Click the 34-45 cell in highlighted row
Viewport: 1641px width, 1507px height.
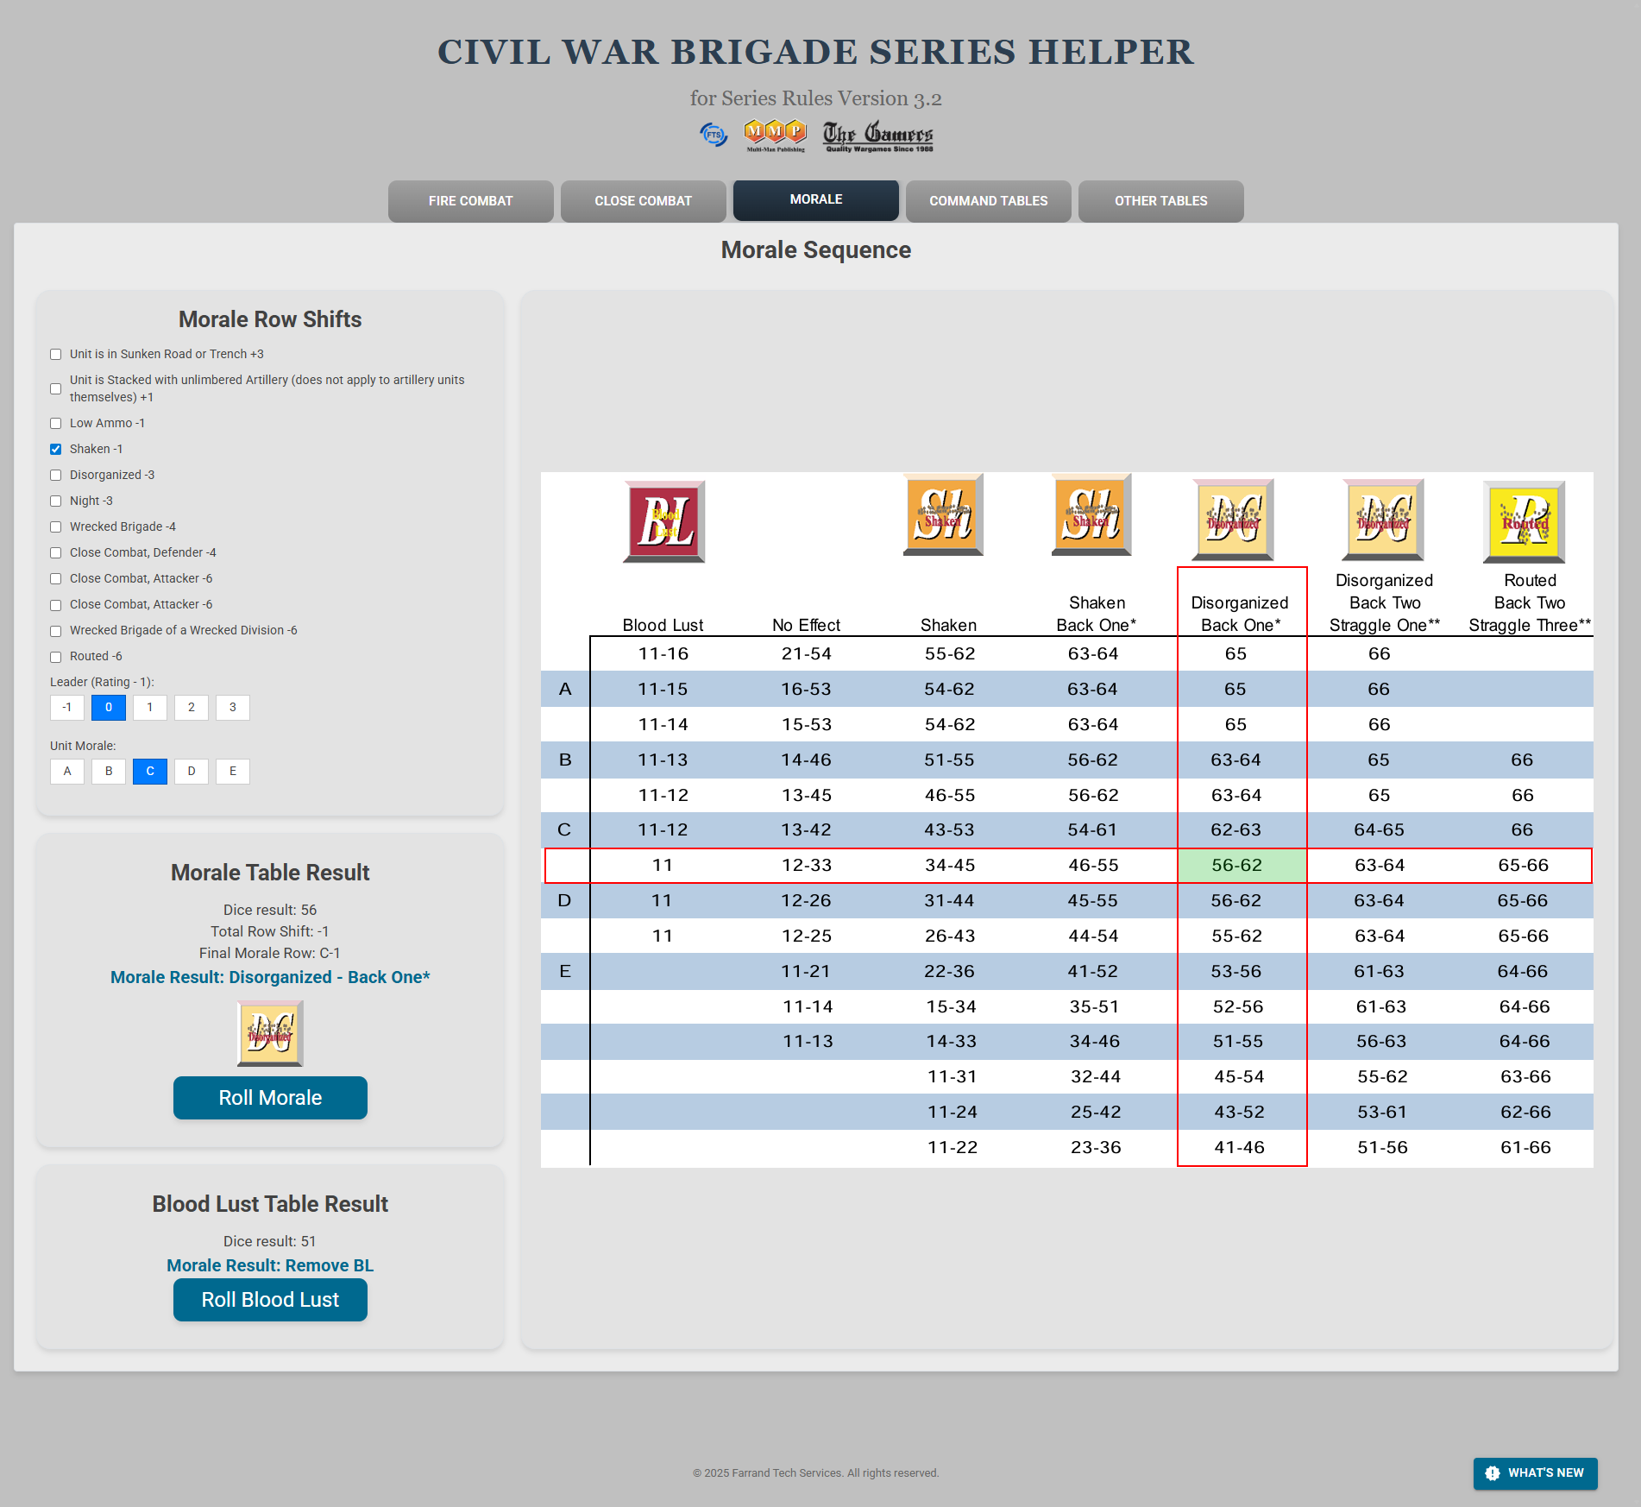[950, 866]
